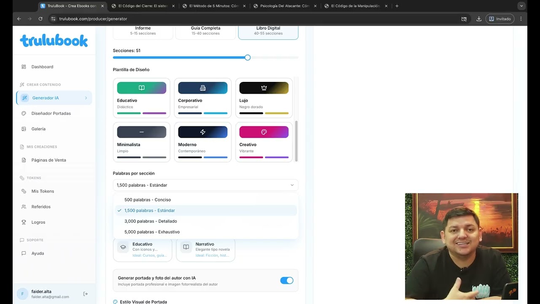Click the Generador IA wand icon
This screenshot has width=540, height=304.
(x=24, y=98)
